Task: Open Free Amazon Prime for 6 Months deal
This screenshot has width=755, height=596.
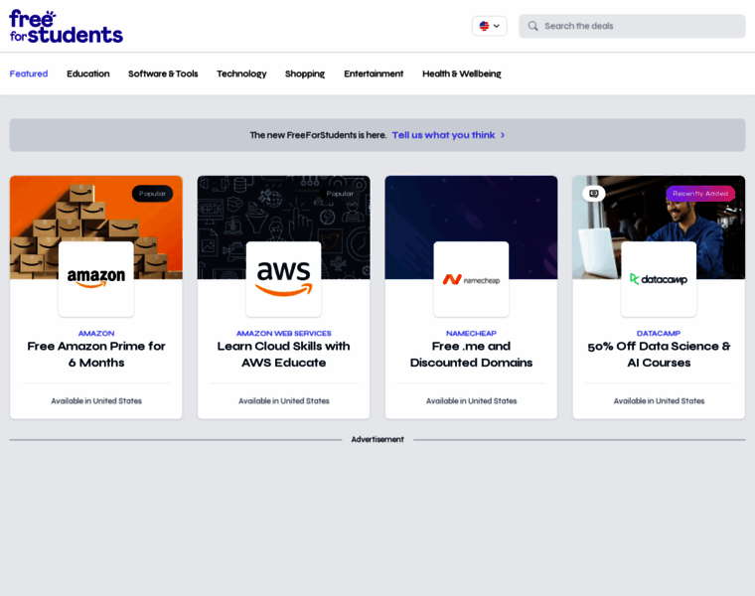Action: click(96, 355)
